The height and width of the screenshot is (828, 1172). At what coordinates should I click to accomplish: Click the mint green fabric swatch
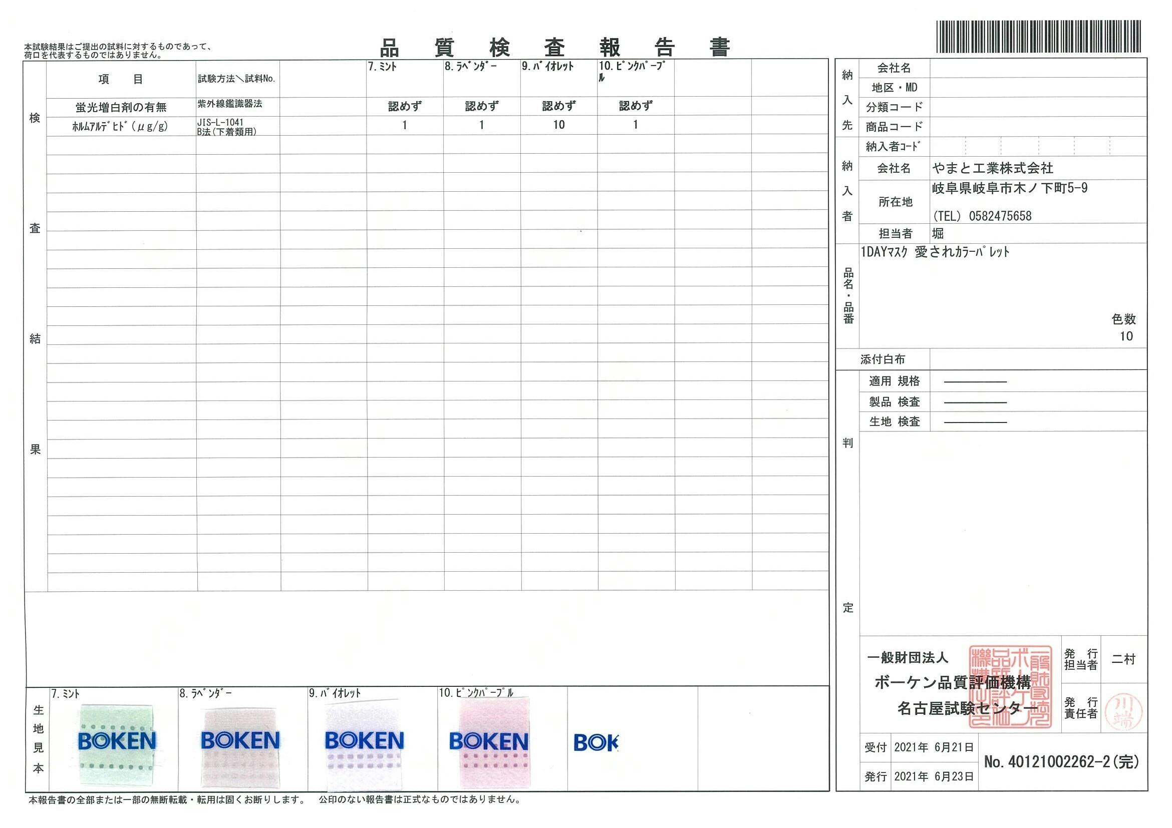pos(117,744)
